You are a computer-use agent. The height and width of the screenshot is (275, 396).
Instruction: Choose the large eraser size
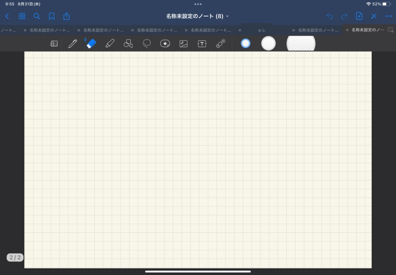(x=301, y=43)
